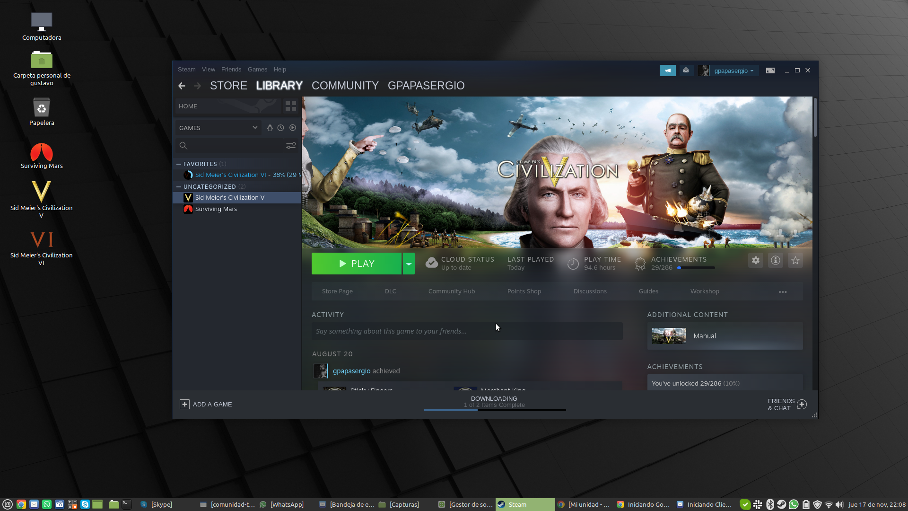Open the Computadora desktop icon
Image resolution: width=908 pixels, height=511 pixels.
click(42, 27)
